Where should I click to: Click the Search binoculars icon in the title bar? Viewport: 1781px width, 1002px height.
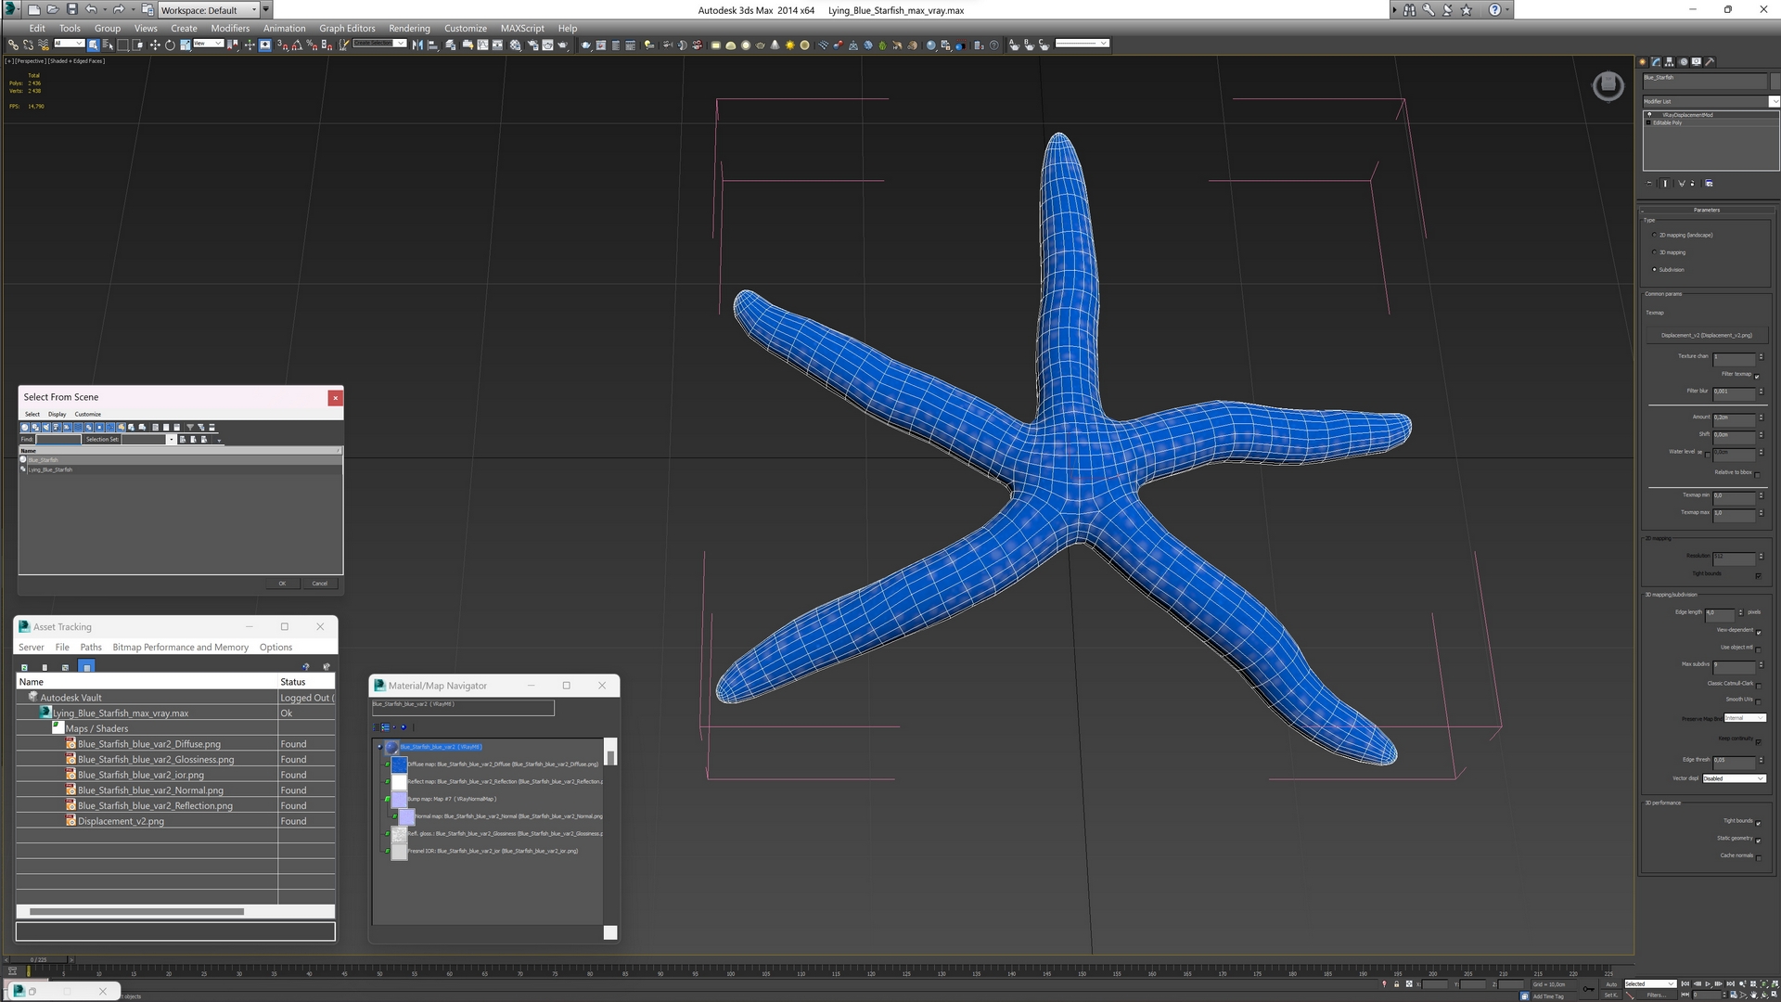pyautogui.click(x=1410, y=9)
